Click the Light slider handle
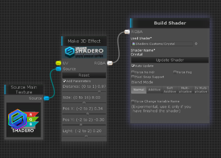Image resolution: width=221 pixels, height=158 pixels. [x=86, y=136]
